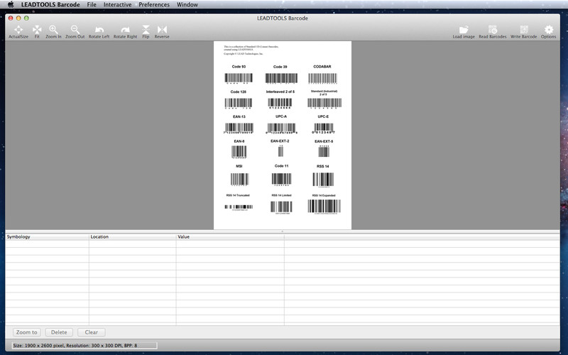Open the File menu

pos(92,5)
